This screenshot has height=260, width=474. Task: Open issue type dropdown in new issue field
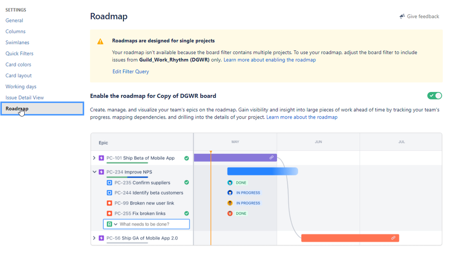(115, 224)
